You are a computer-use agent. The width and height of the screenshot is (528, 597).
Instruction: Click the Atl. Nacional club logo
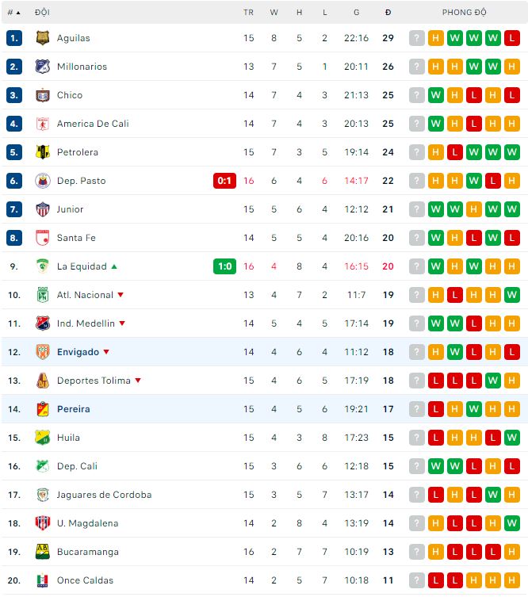(43, 295)
